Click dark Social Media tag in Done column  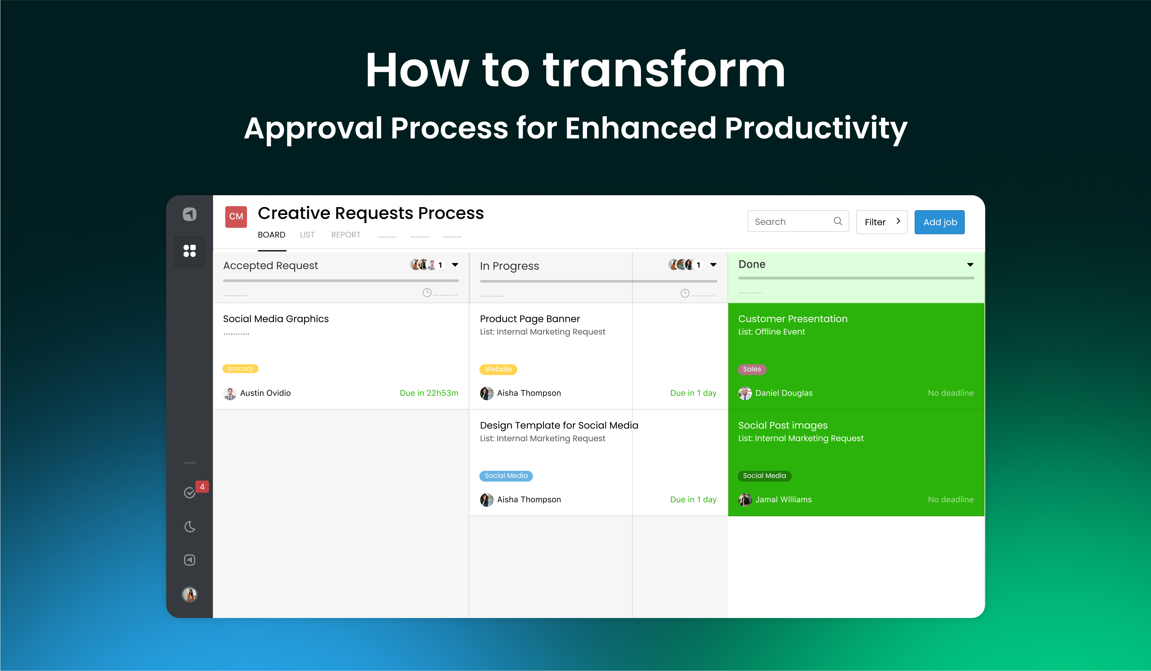764,476
